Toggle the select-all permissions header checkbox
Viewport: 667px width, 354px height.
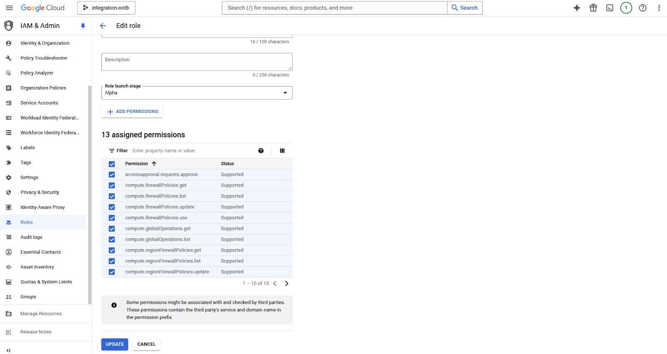[112, 164]
